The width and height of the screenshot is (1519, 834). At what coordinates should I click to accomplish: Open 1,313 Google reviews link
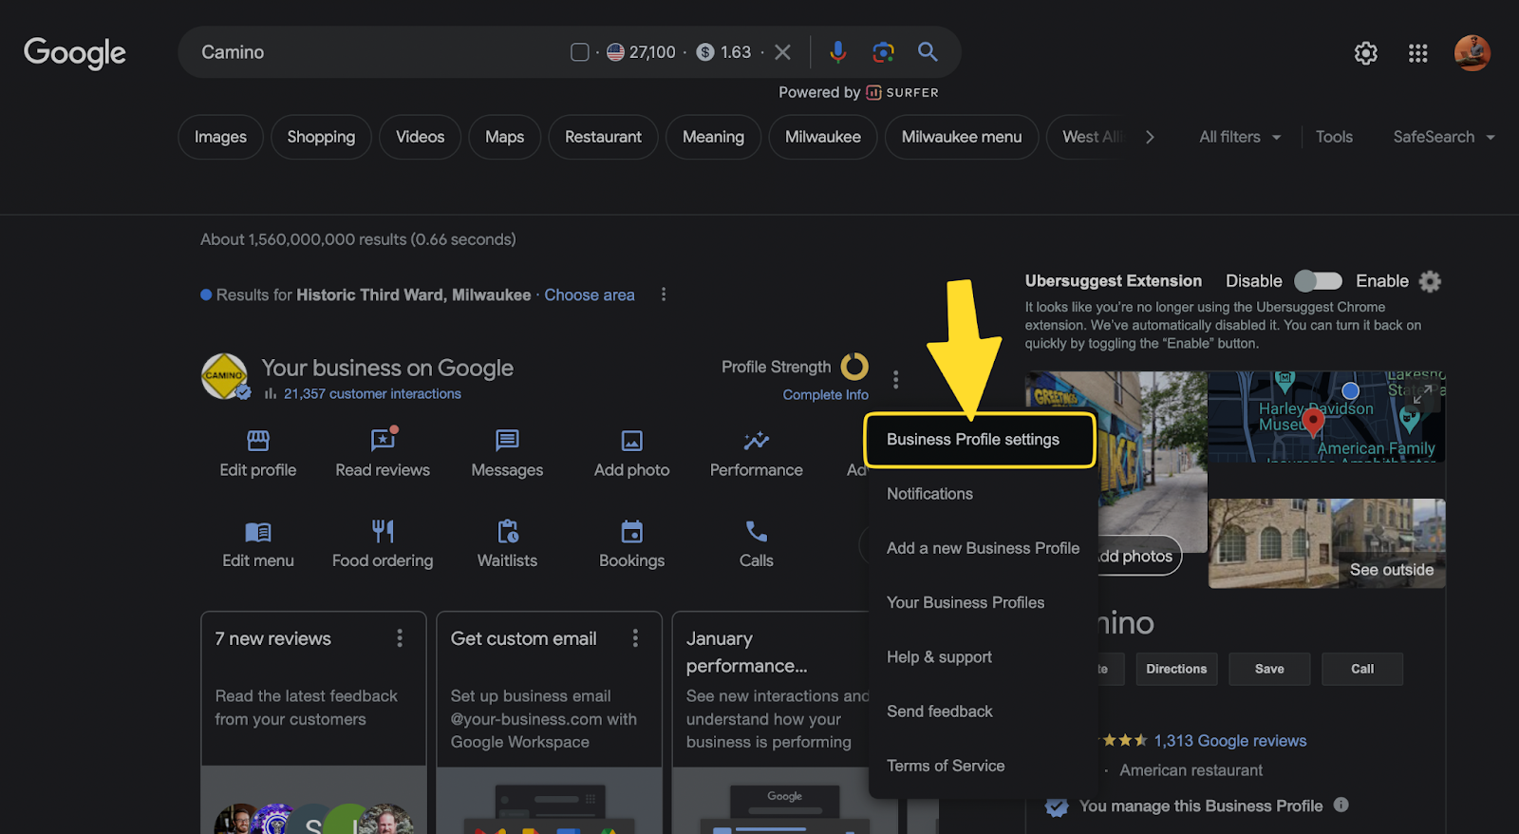click(1230, 740)
